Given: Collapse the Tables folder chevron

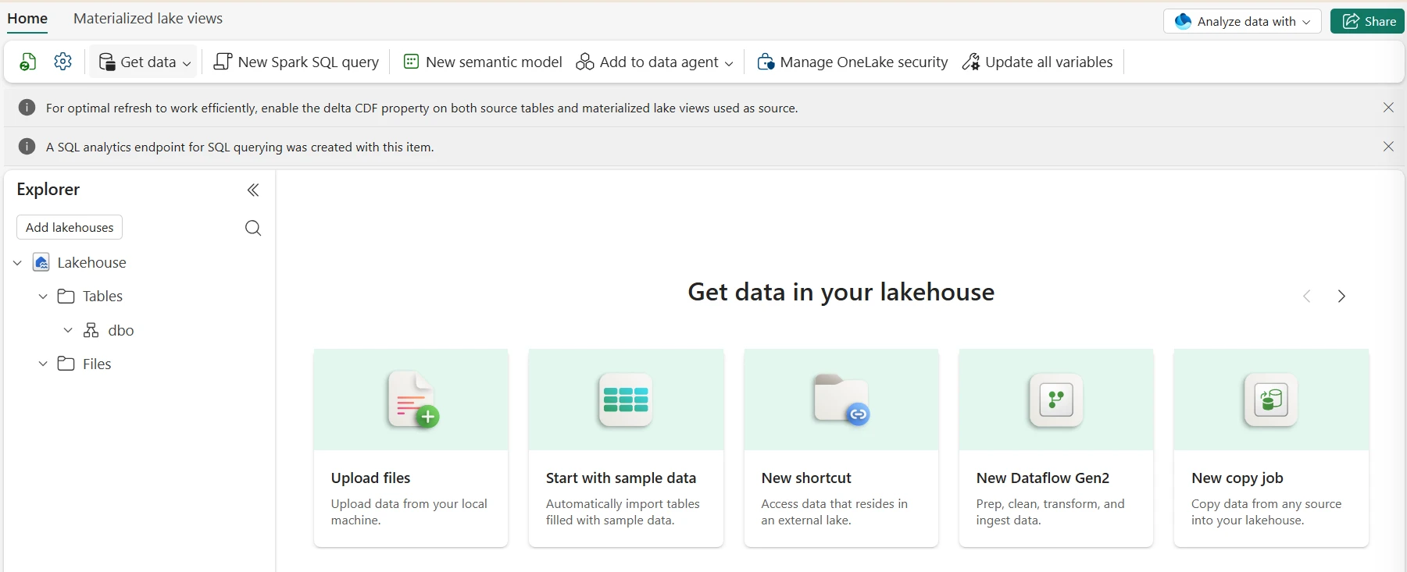Looking at the screenshot, I should click(x=43, y=297).
